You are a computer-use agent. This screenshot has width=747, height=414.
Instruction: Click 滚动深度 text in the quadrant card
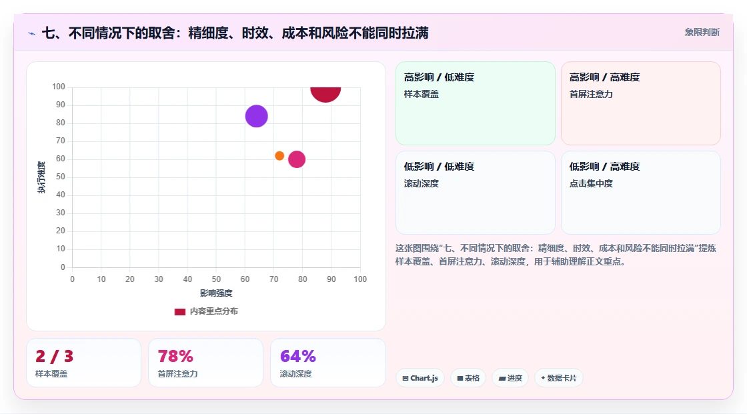[x=422, y=183]
